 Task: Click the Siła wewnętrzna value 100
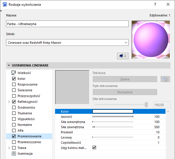point(157,122)
